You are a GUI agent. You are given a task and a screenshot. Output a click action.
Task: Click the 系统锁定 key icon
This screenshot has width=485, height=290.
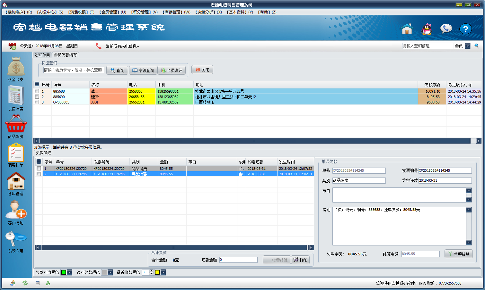pos(16,239)
